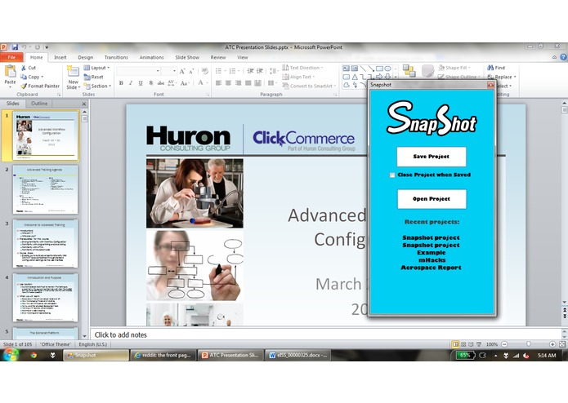Open the Windows Start orb
The image size is (568, 403).
(x=11, y=355)
